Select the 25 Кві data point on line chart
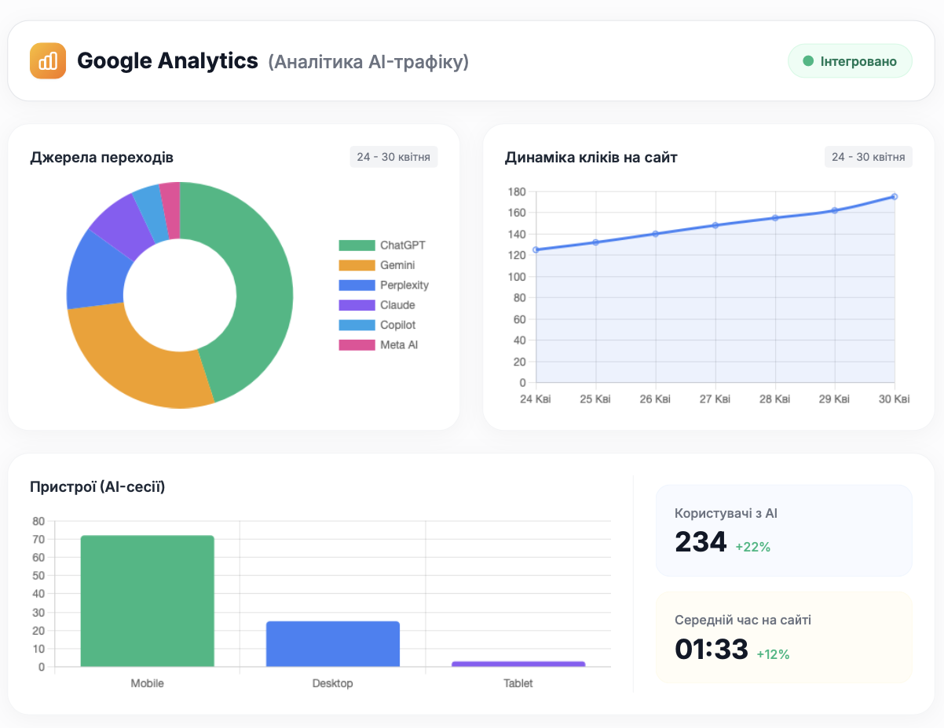Image resolution: width=944 pixels, height=728 pixels. tap(595, 242)
